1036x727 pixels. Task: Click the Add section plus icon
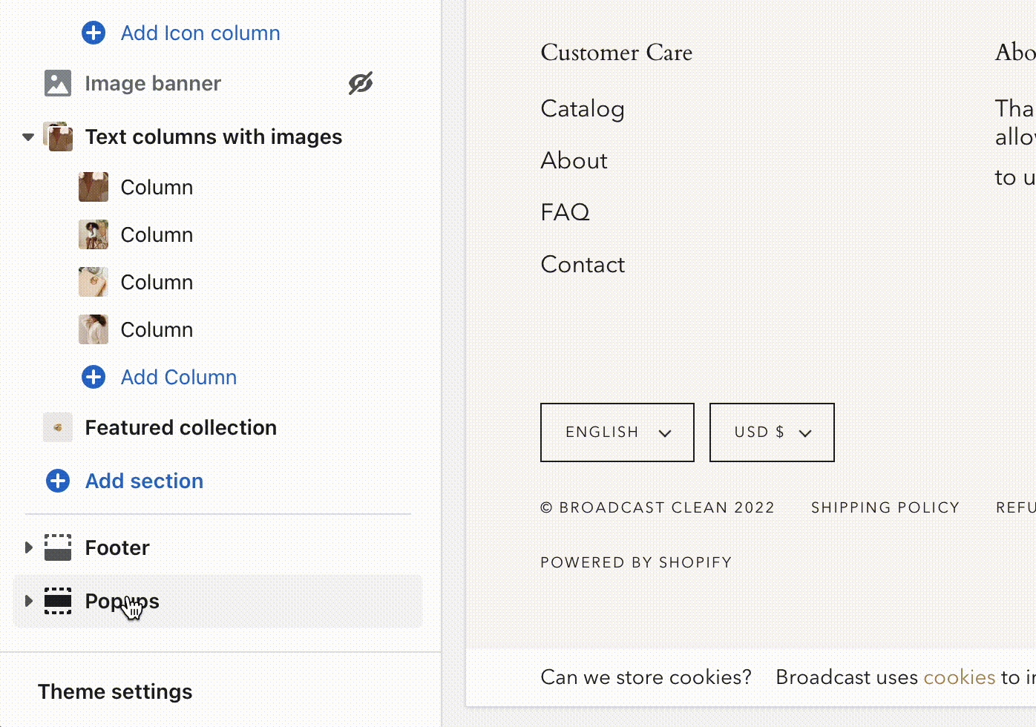click(x=58, y=481)
